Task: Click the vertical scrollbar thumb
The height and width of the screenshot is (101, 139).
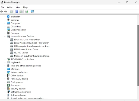Action: tap(138, 56)
